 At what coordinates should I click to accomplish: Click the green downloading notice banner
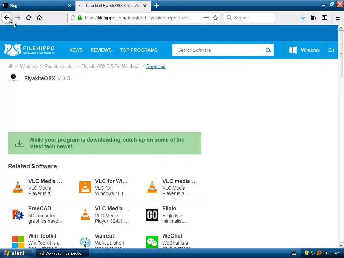pyautogui.click(x=105, y=143)
